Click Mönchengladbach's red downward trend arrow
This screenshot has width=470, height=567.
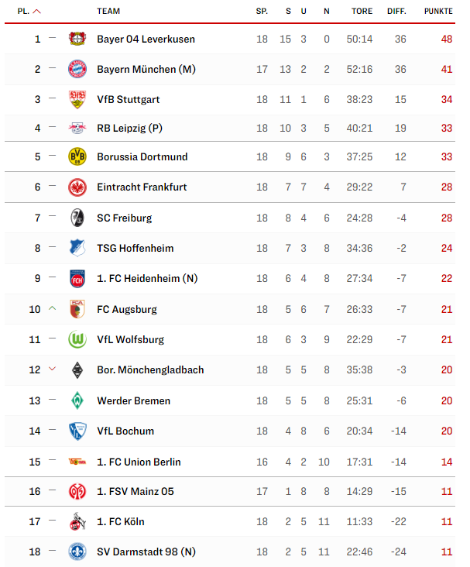click(52, 369)
